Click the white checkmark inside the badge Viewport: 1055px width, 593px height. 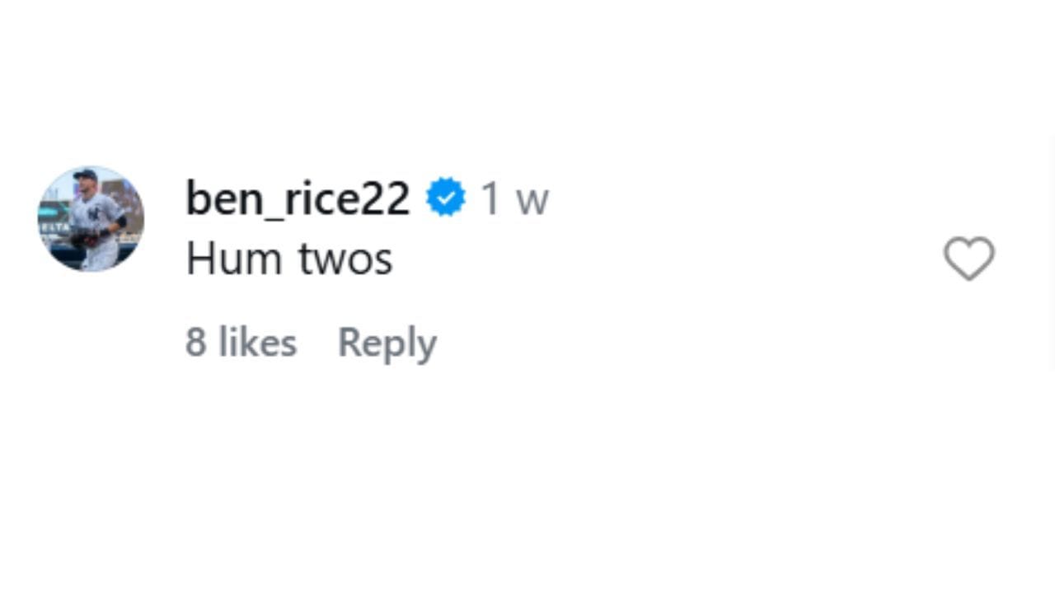(x=445, y=198)
